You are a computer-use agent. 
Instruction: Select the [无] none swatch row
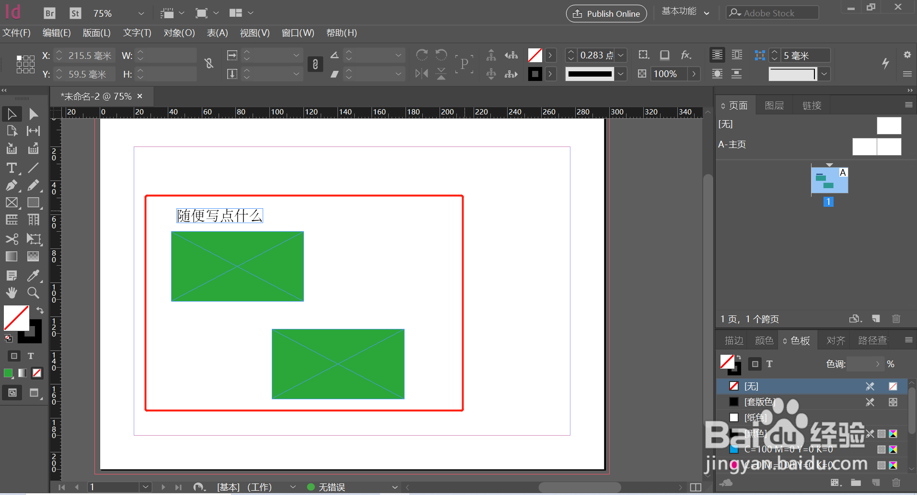click(x=813, y=386)
